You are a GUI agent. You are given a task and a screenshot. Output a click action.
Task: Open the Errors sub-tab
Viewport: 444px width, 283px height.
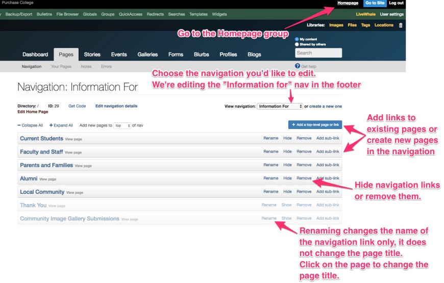(107, 66)
